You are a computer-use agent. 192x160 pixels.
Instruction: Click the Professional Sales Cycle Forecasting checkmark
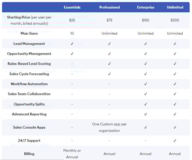point(109,74)
